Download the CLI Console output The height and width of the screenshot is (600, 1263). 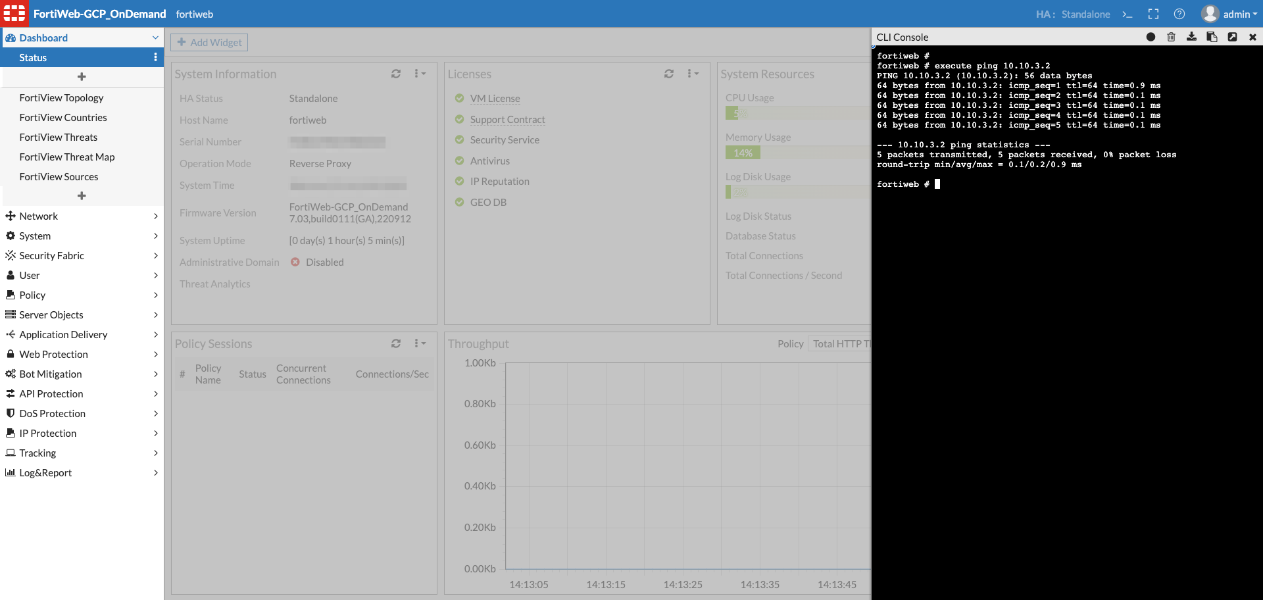1191,37
